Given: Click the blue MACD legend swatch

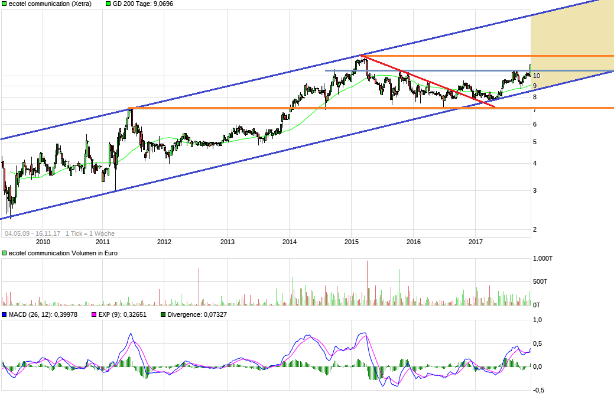Looking at the screenshot, I should [4, 314].
